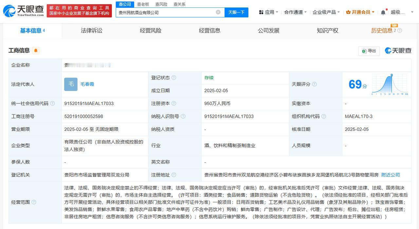Image resolution: width=419 pixels, height=229 pixels.
Task: Click help icon next to 纳税人识别号
Action: click(183, 116)
